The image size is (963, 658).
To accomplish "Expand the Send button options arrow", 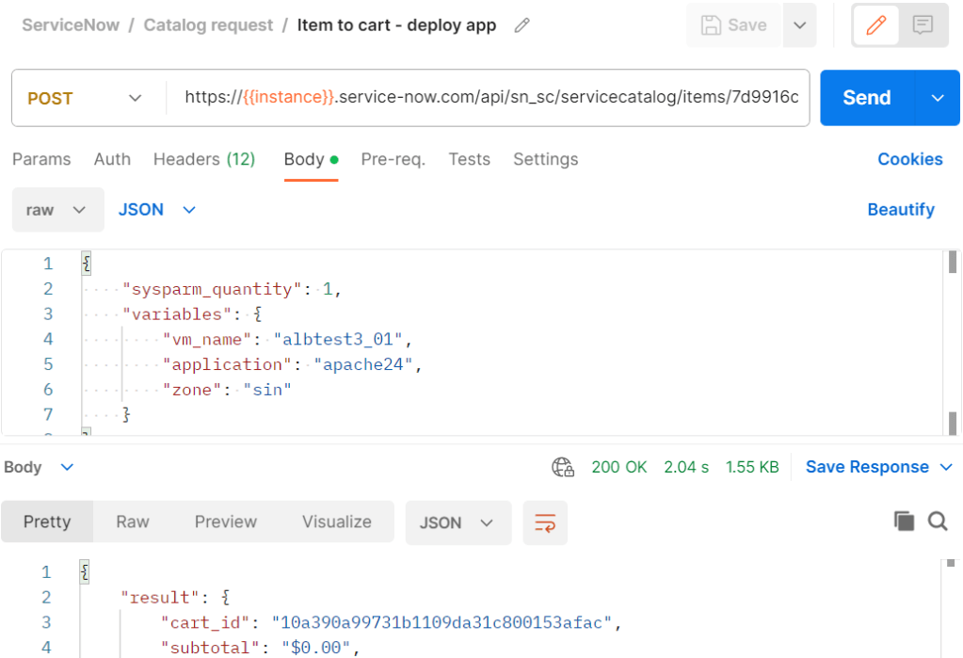I will tap(938, 98).
